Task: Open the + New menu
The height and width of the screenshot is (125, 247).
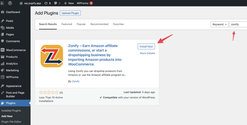Action: (69, 3)
